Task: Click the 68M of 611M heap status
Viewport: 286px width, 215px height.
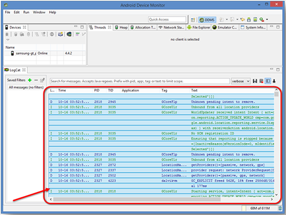Action: (260, 208)
